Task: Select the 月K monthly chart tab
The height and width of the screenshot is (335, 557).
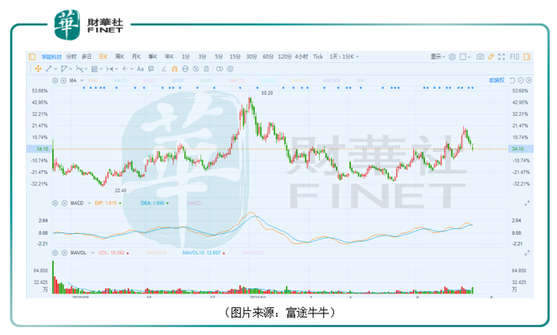Action: click(x=136, y=56)
